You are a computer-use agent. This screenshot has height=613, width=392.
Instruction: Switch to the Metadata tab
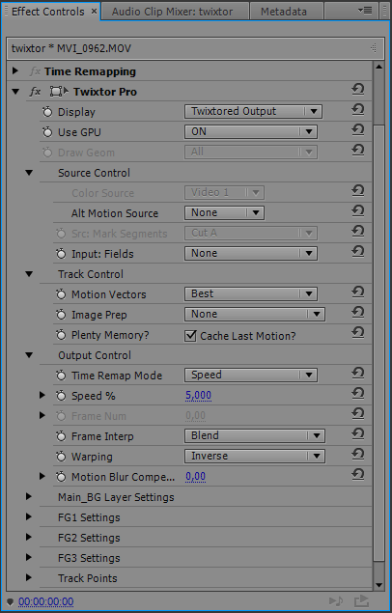pyautogui.click(x=286, y=12)
